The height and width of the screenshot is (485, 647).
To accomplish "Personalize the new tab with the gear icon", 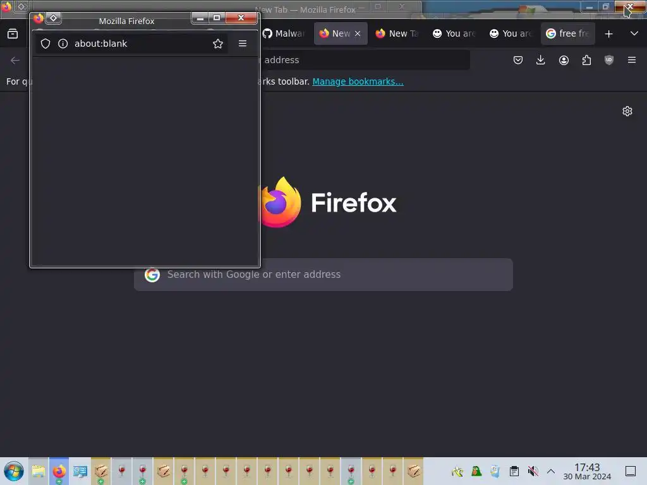I will click(627, 111).
